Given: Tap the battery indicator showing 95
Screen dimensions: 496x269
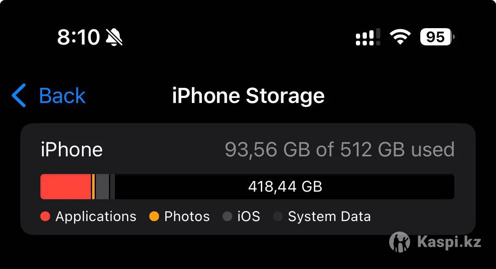Looking at the screenshot, I should pos(437,37).
